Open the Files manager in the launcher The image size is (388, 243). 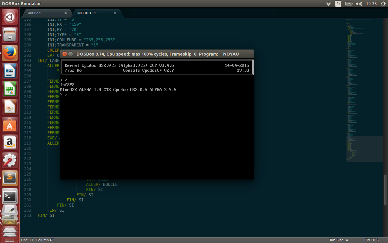(x=10, y=35)
